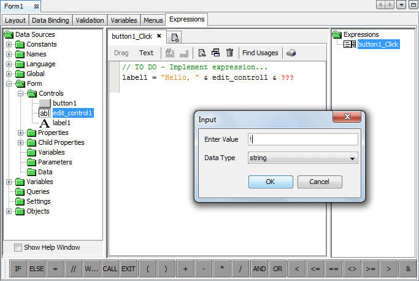Screen dimensions: 419x281
Task: Click the rename expression icon
Action: pyautogui.click(x=202, y=53)
